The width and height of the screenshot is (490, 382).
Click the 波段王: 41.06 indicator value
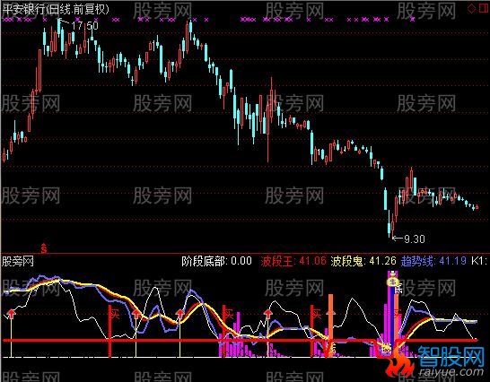(x=293, y=261)
